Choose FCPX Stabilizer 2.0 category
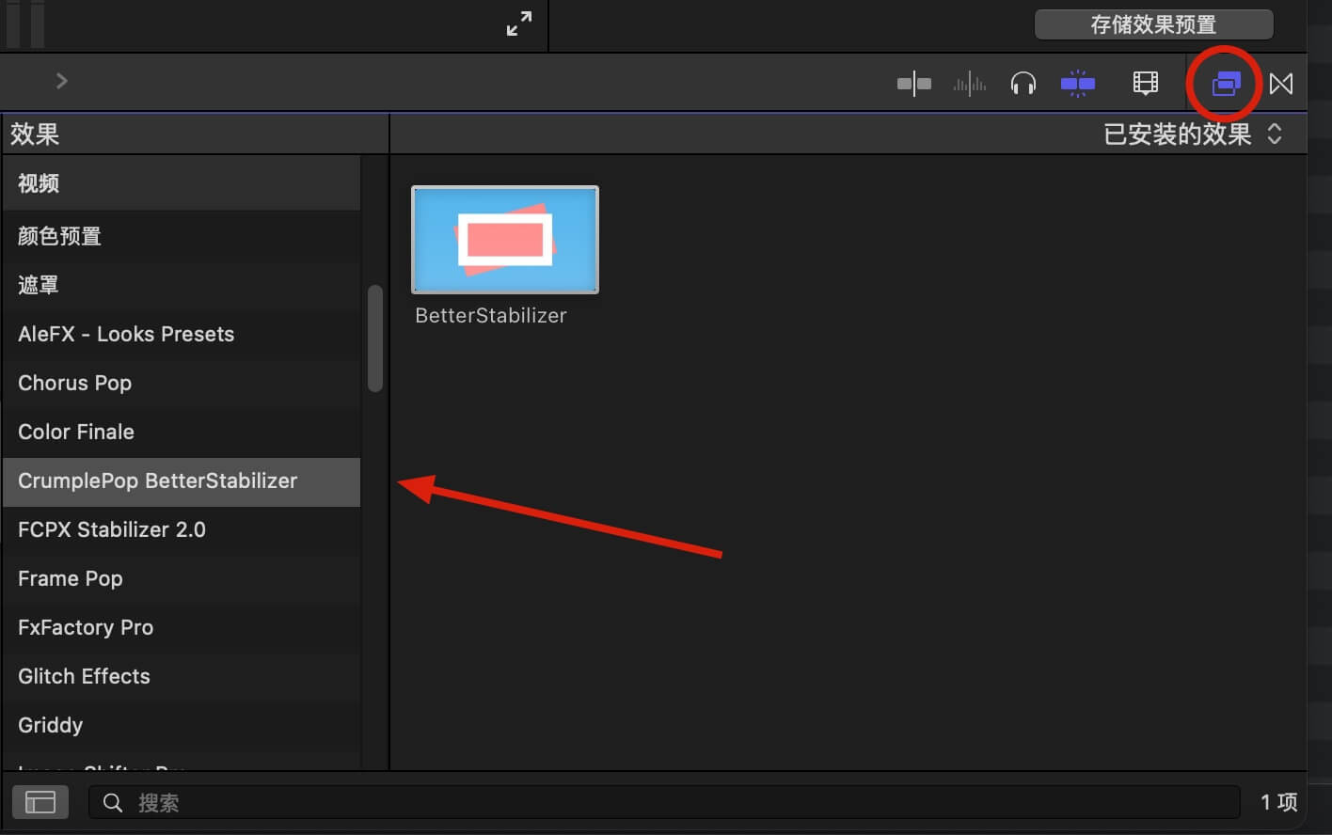The height and width of the screenshot is (835, 1332). [182, 529]
